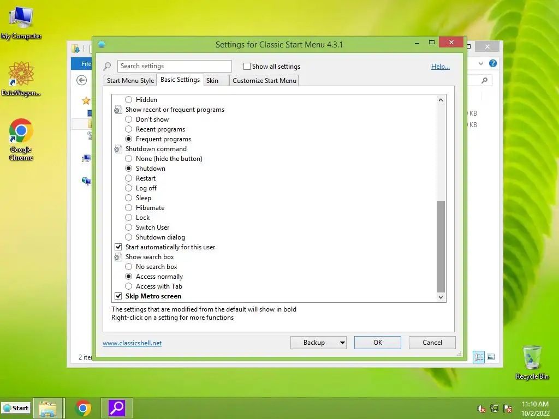Screen dimensions: 559x419
Task: Open Explorer Help question mark icon
Action: (493, 63)
